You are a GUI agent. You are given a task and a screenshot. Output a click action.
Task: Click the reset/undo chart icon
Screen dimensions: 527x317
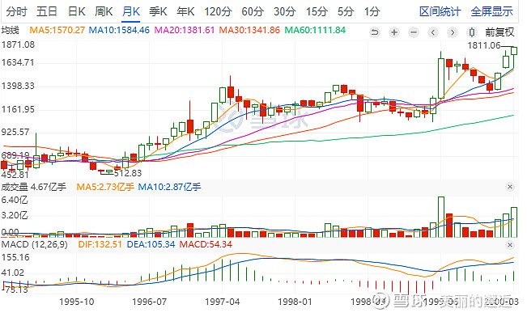(x=375, y=32)
